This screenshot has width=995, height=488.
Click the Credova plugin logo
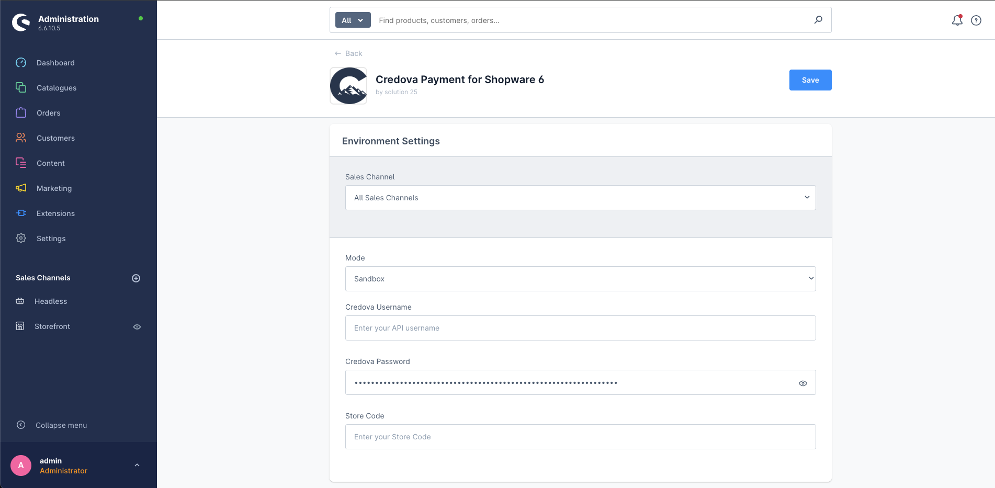(x=348, y=86)
